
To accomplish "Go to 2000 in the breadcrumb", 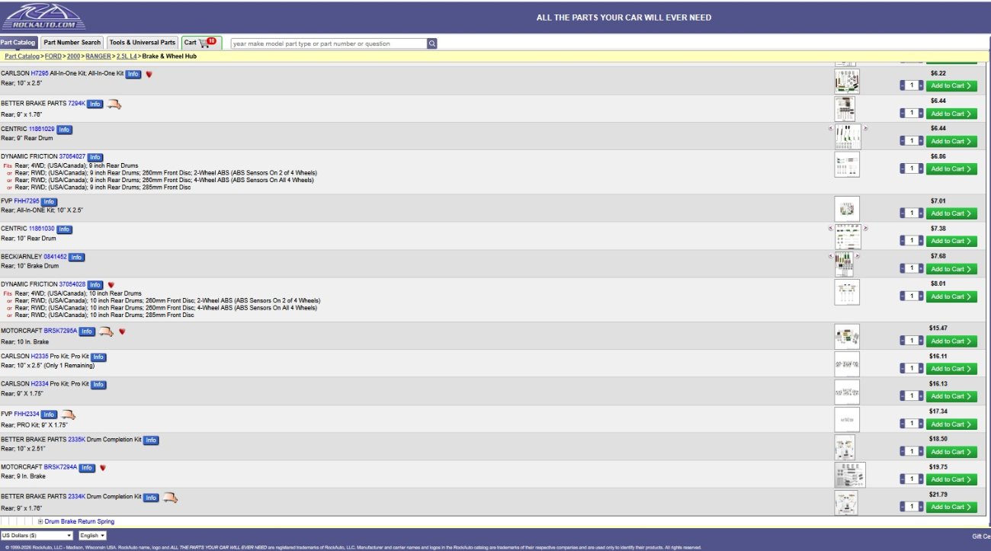I will 74,56.
